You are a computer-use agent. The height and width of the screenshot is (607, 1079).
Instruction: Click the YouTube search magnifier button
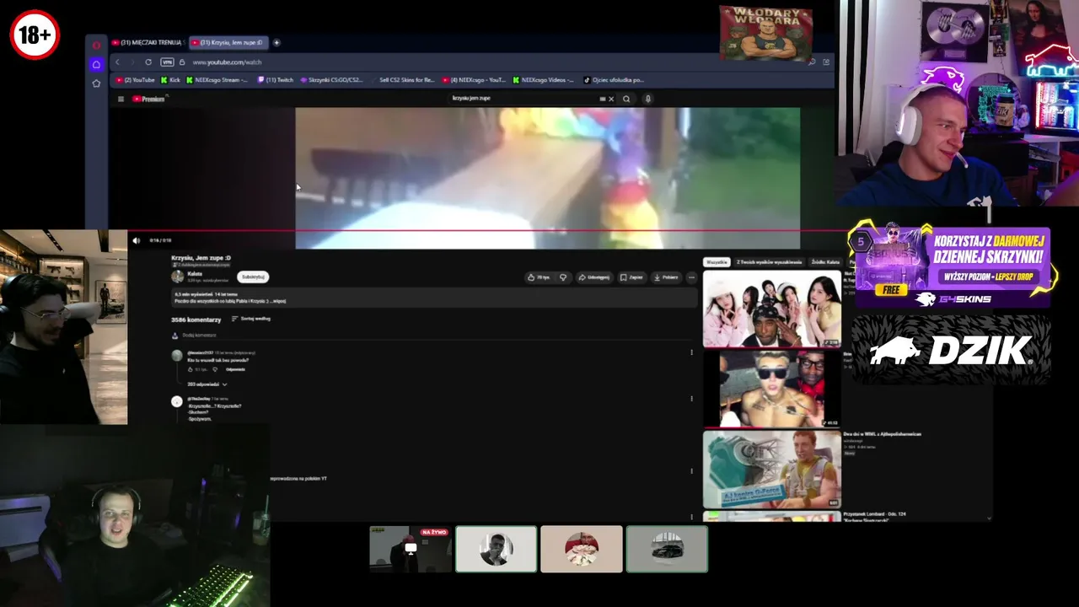pyautogui.click(x=626, y=99)
